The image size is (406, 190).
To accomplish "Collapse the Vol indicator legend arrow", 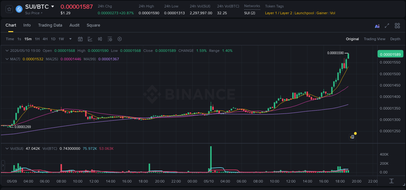I will tap(7, 148).
